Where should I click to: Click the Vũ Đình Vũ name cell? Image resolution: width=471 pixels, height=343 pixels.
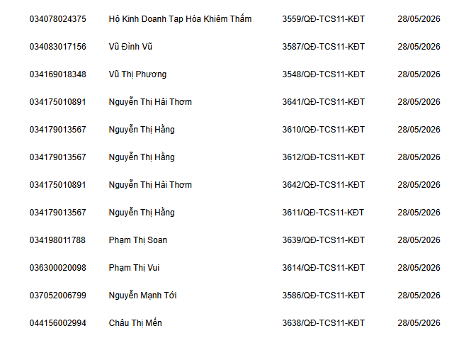pos(130,47)
